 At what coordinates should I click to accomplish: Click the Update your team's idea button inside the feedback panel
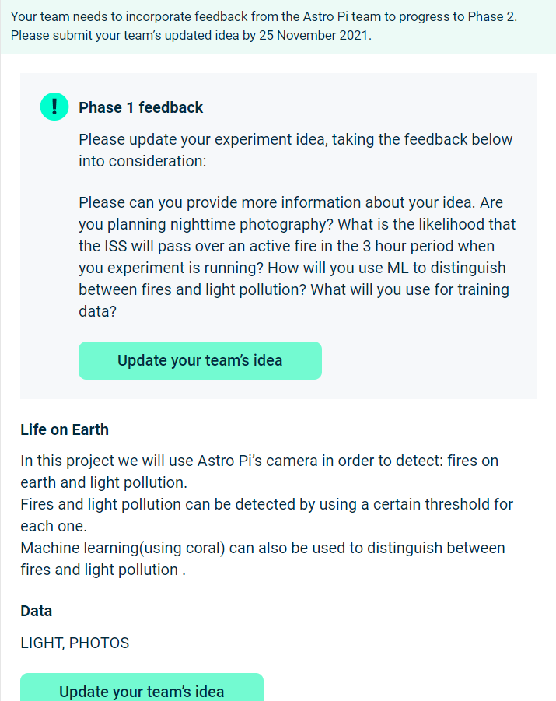[200, 360]
